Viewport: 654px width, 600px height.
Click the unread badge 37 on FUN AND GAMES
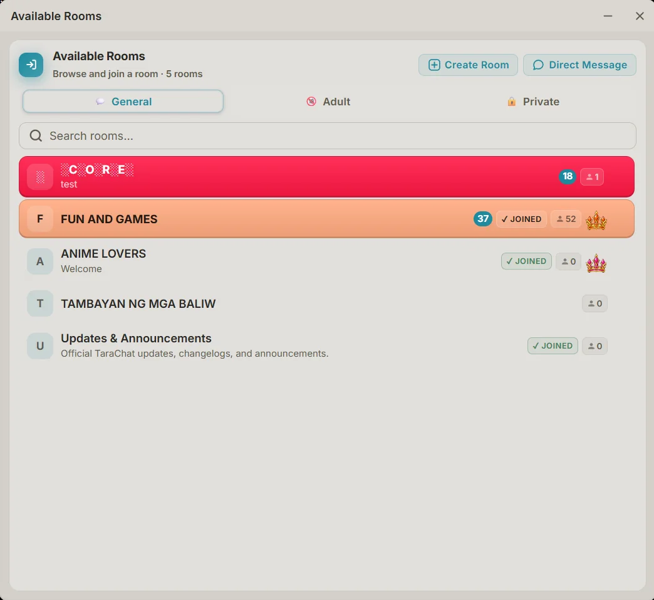(482, 219)
